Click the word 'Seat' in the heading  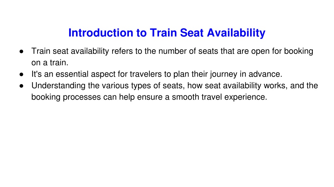(x=192, y=33)
